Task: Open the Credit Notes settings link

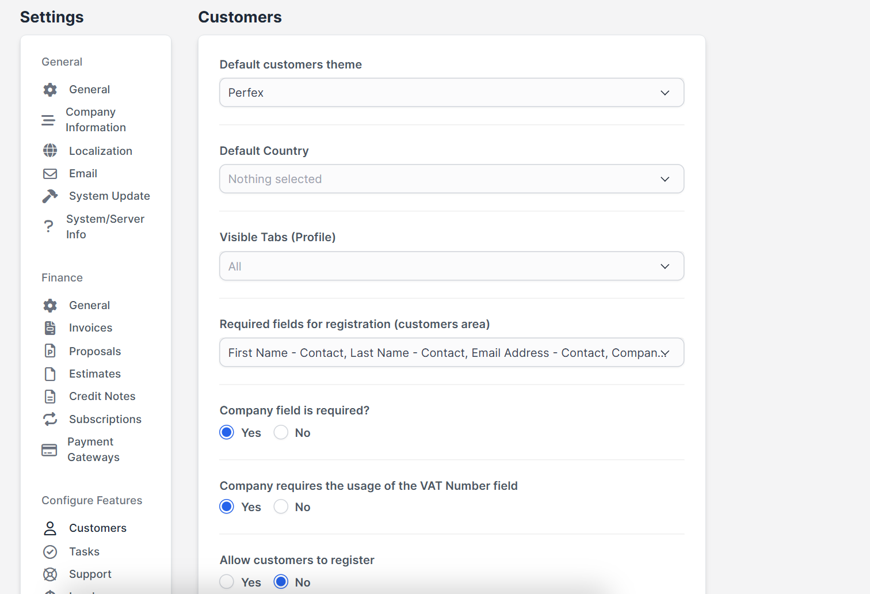Action: pyautogui.click(x=102, y=397)
